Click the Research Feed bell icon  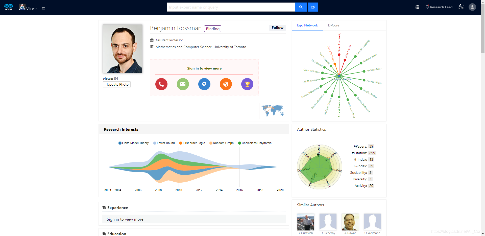(x=427, y=7)
